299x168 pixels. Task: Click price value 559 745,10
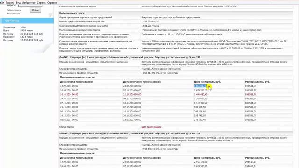pyautogui.click(x=200, y=116)
